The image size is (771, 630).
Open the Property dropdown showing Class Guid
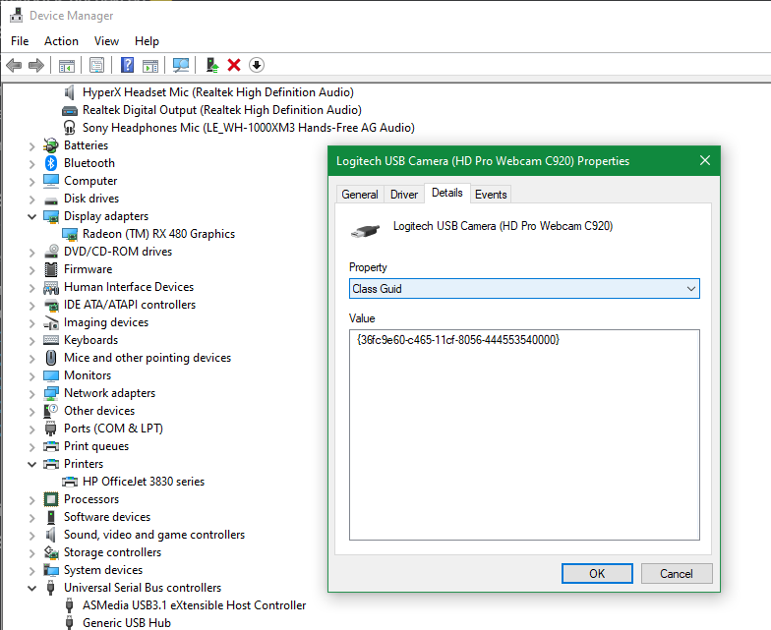[x=524, y=289]
